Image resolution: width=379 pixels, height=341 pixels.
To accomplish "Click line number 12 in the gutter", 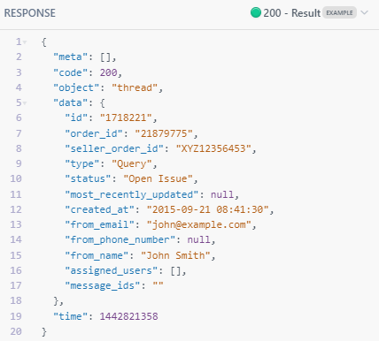I will (x=16, y=209).
